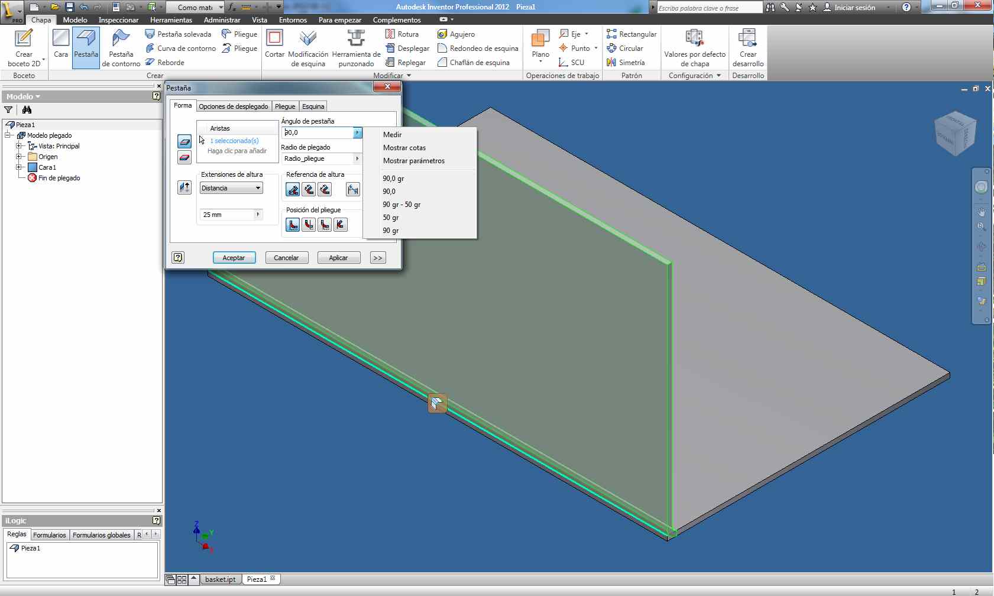994x596 pixels.
Task: Click the ViewCube in the viewport
Action: tap(954, 134)
